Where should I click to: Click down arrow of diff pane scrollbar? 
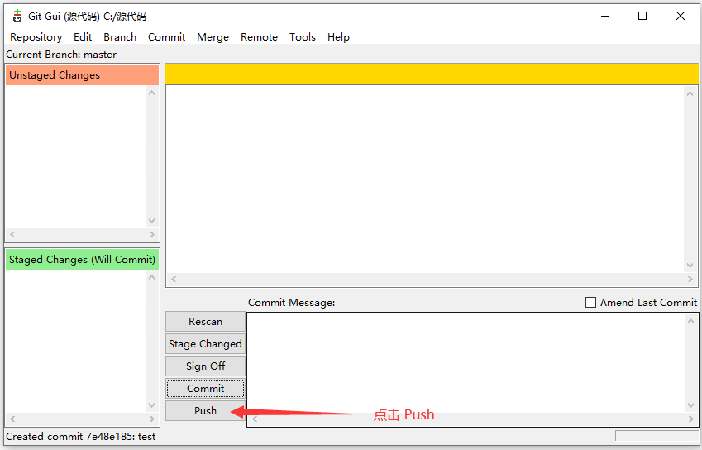click(690, 266)
